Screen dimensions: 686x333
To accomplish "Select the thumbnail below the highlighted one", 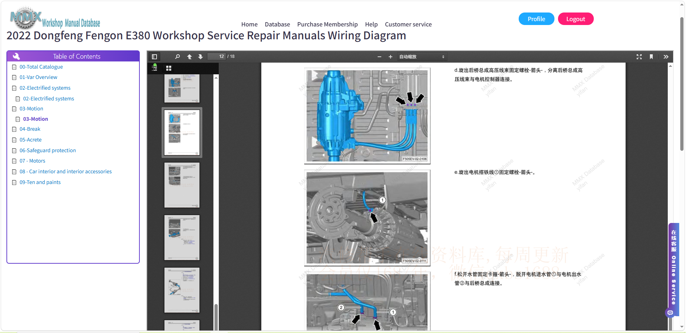I will coord(182,185).
